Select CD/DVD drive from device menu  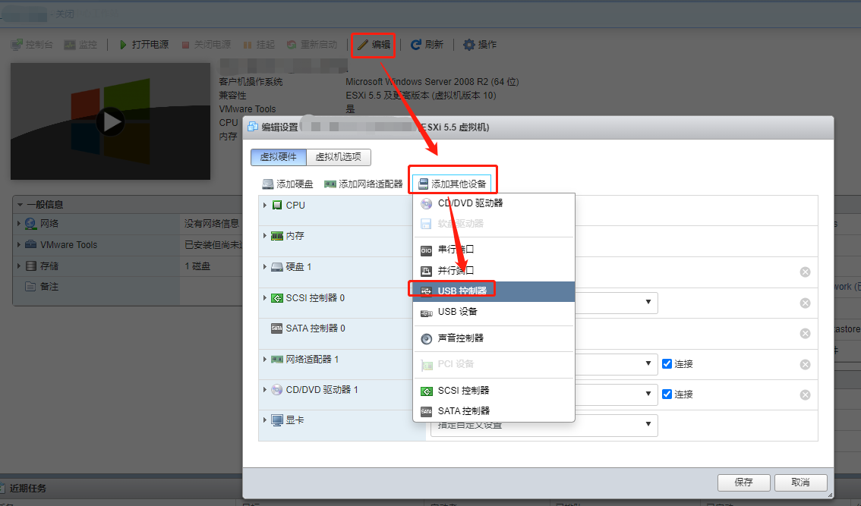[x=494, y=203]
